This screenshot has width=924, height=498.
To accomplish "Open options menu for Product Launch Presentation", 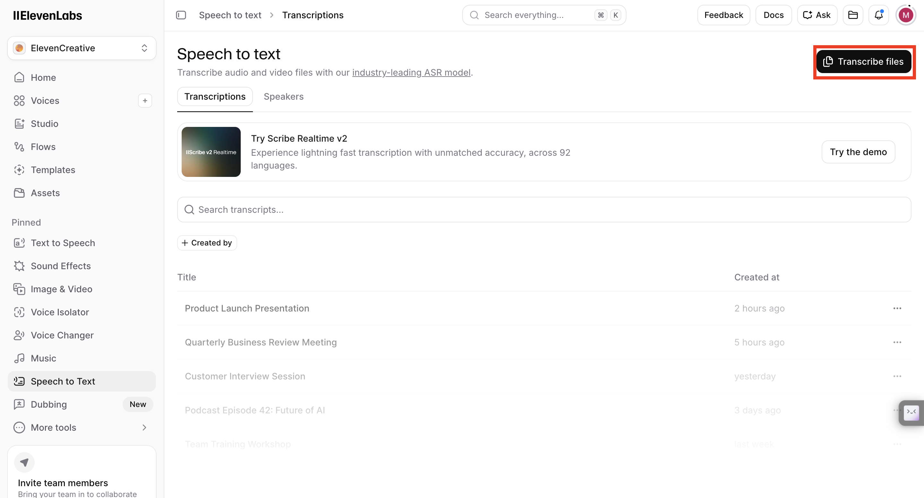I will tap(897, 309).
